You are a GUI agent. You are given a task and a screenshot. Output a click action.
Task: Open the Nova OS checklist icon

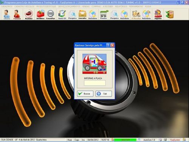[62, 15]
